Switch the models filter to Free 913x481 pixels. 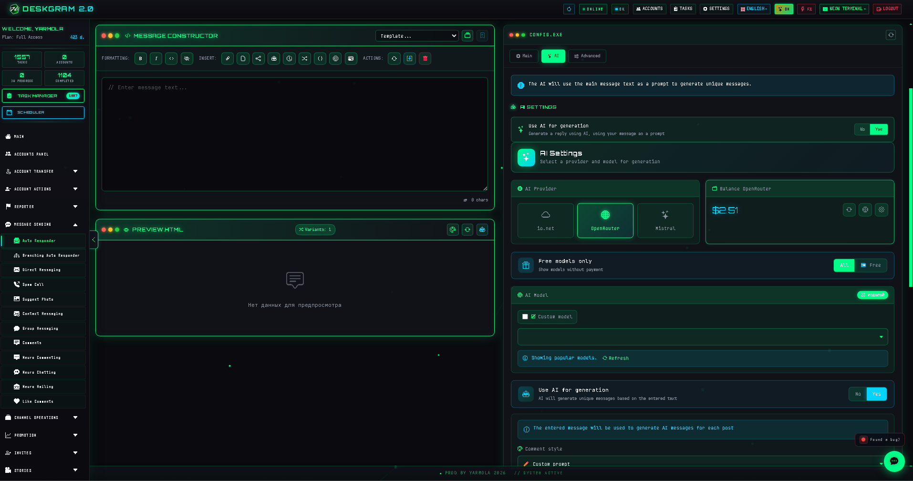pyautogui.click(x=871, y=265)
